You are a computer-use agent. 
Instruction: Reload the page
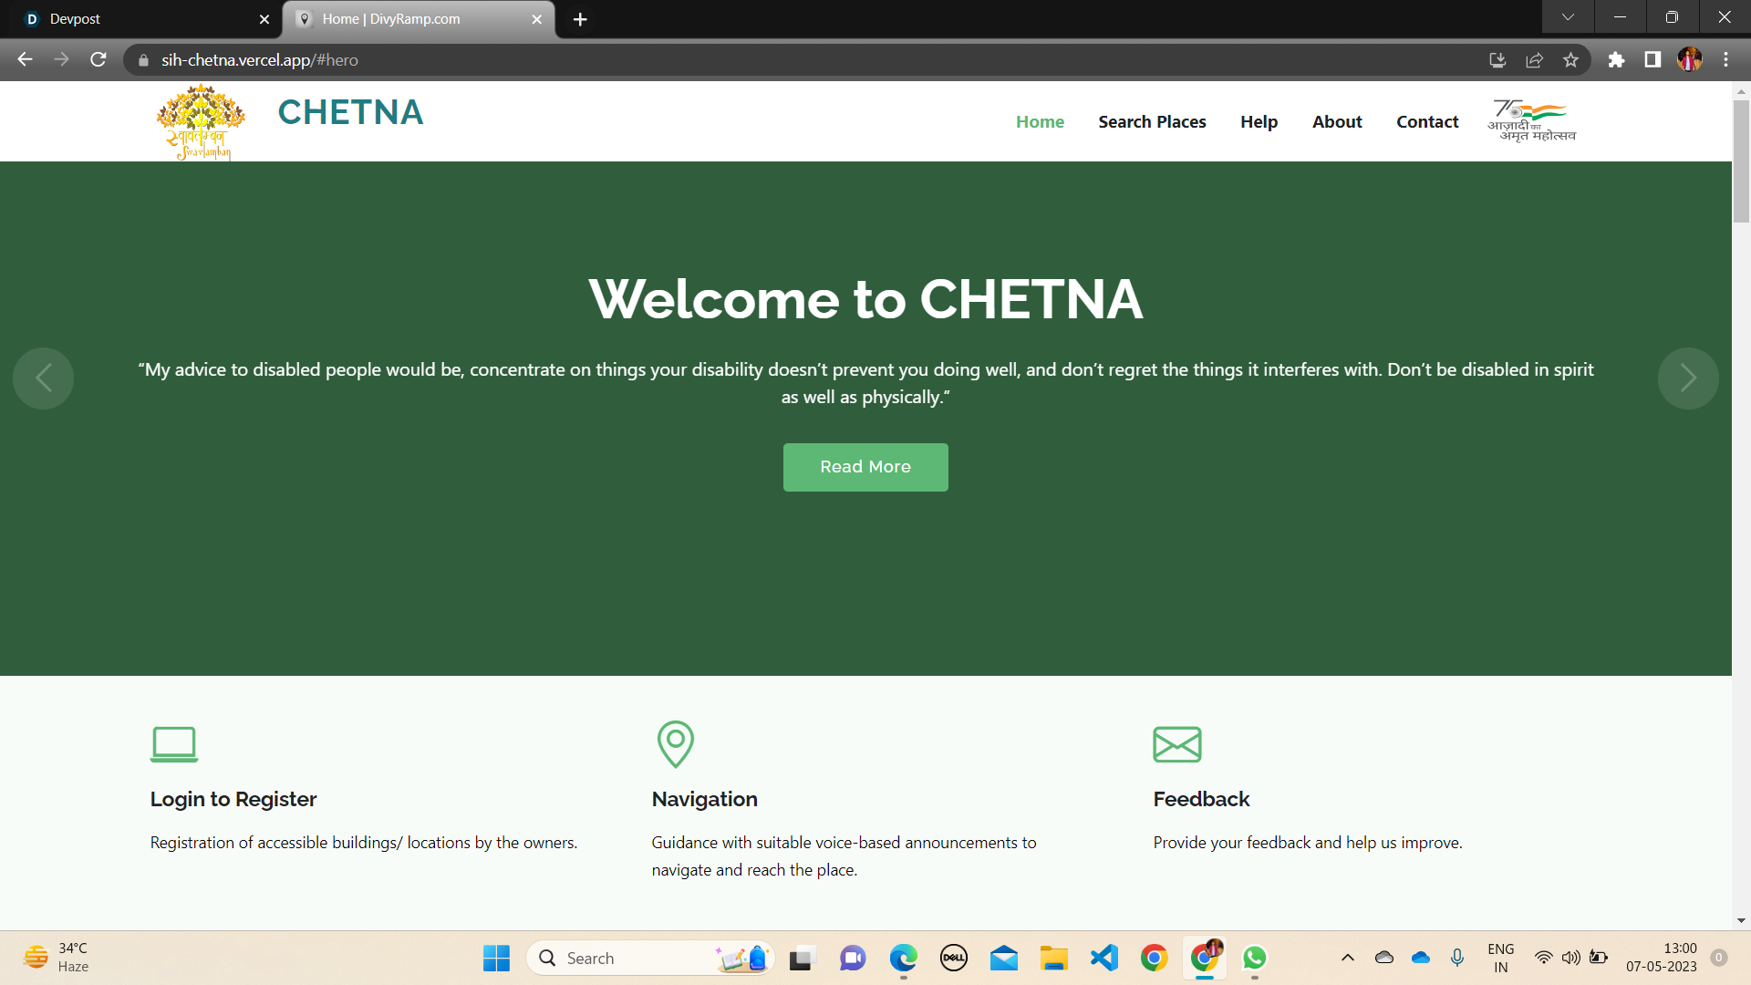(x=98, y=60)
